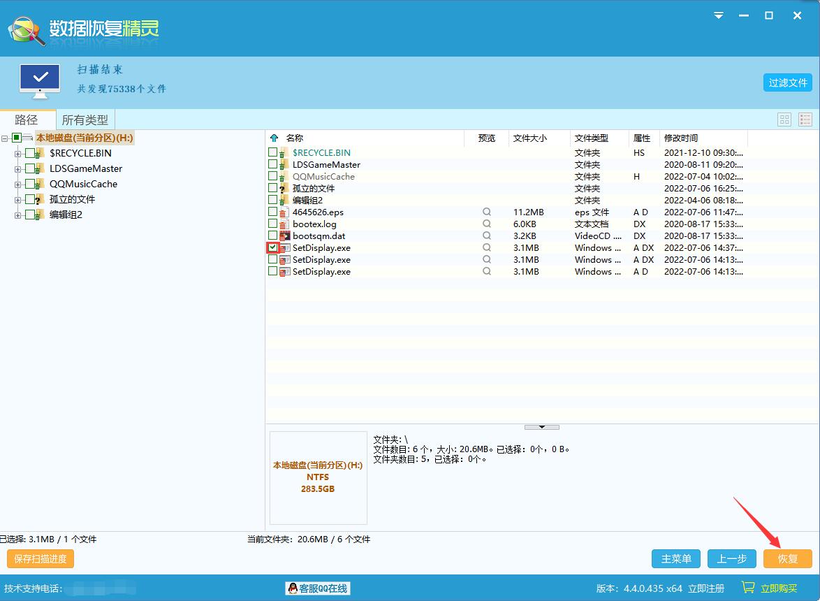The image size is (820, 601).
Task: Click the up-arrow parent folder icon
Action: 274,138
